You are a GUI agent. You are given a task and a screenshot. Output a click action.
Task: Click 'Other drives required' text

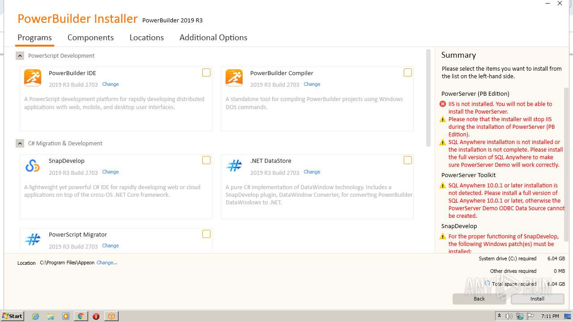click(513, 271)
